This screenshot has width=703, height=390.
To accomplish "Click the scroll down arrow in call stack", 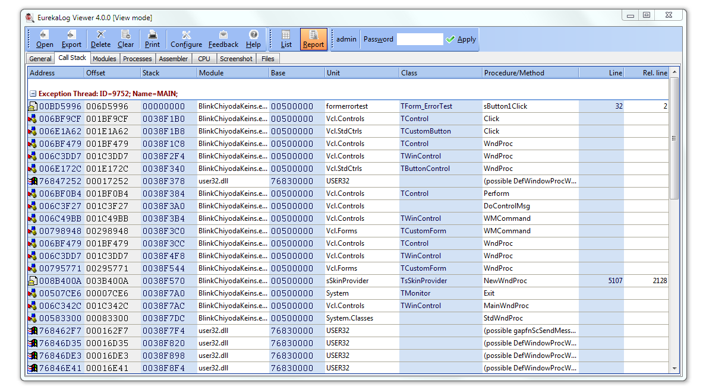I will (674, 369).
